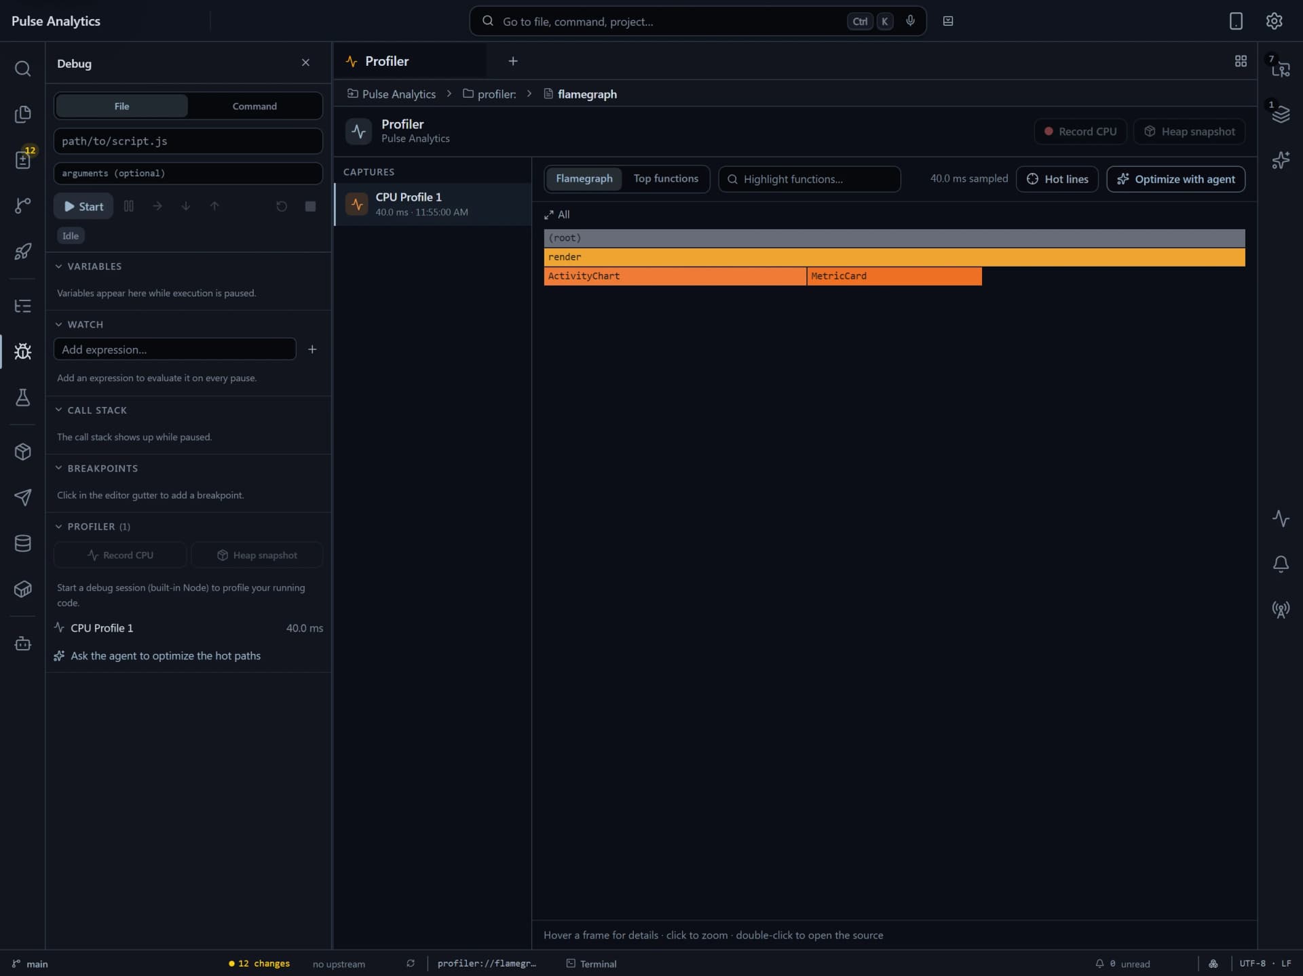Open the package cube icon
1303x976 pixels.
pyautogui.click(x=22, y=452)
